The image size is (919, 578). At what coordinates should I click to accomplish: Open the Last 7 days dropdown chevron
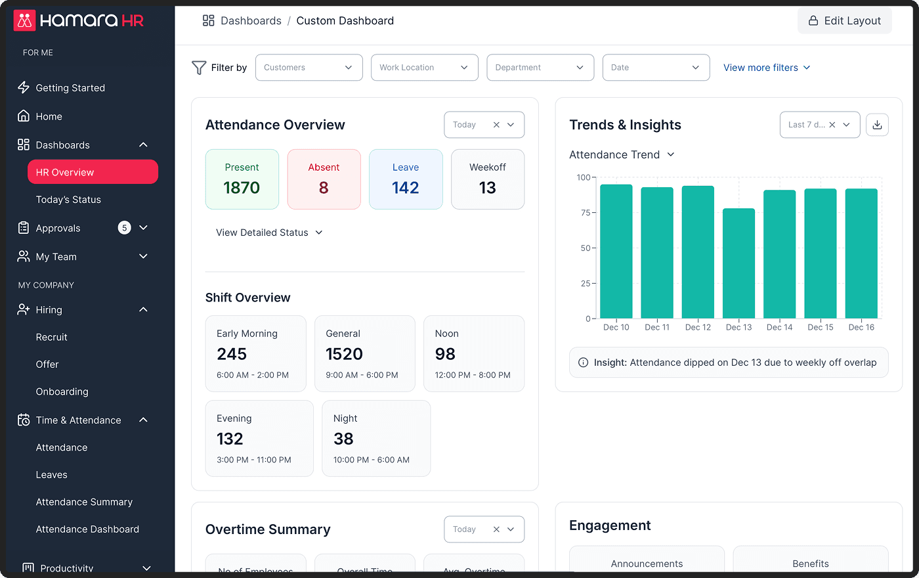pyautogui.click(x=847, y=125)
